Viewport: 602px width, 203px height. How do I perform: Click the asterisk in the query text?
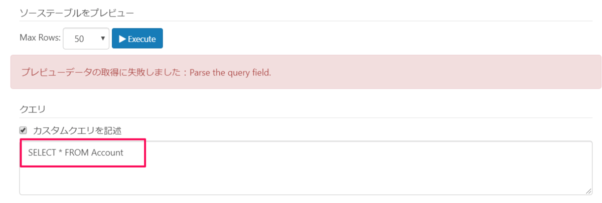60,152
